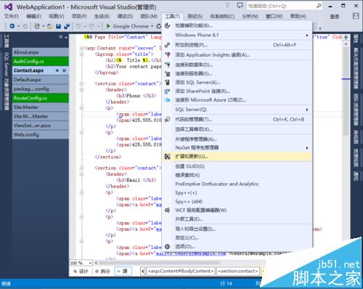363x289 pixels.
Task: Click the Extensions and Updates icon
Action: (x=167, y=156)
